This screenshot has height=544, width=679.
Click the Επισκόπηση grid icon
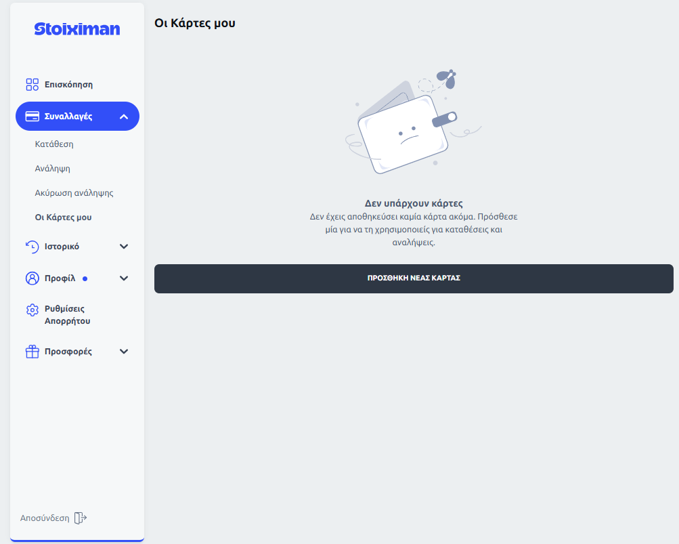pyautogui.click(x=32, y=85)
